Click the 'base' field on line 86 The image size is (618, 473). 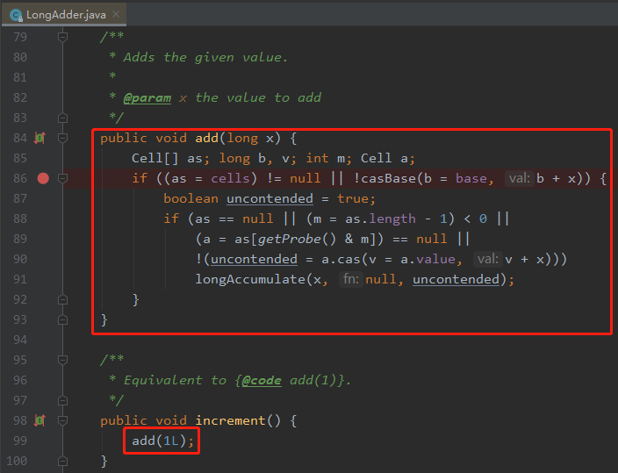pyautogui.click(x=471, y=178)
